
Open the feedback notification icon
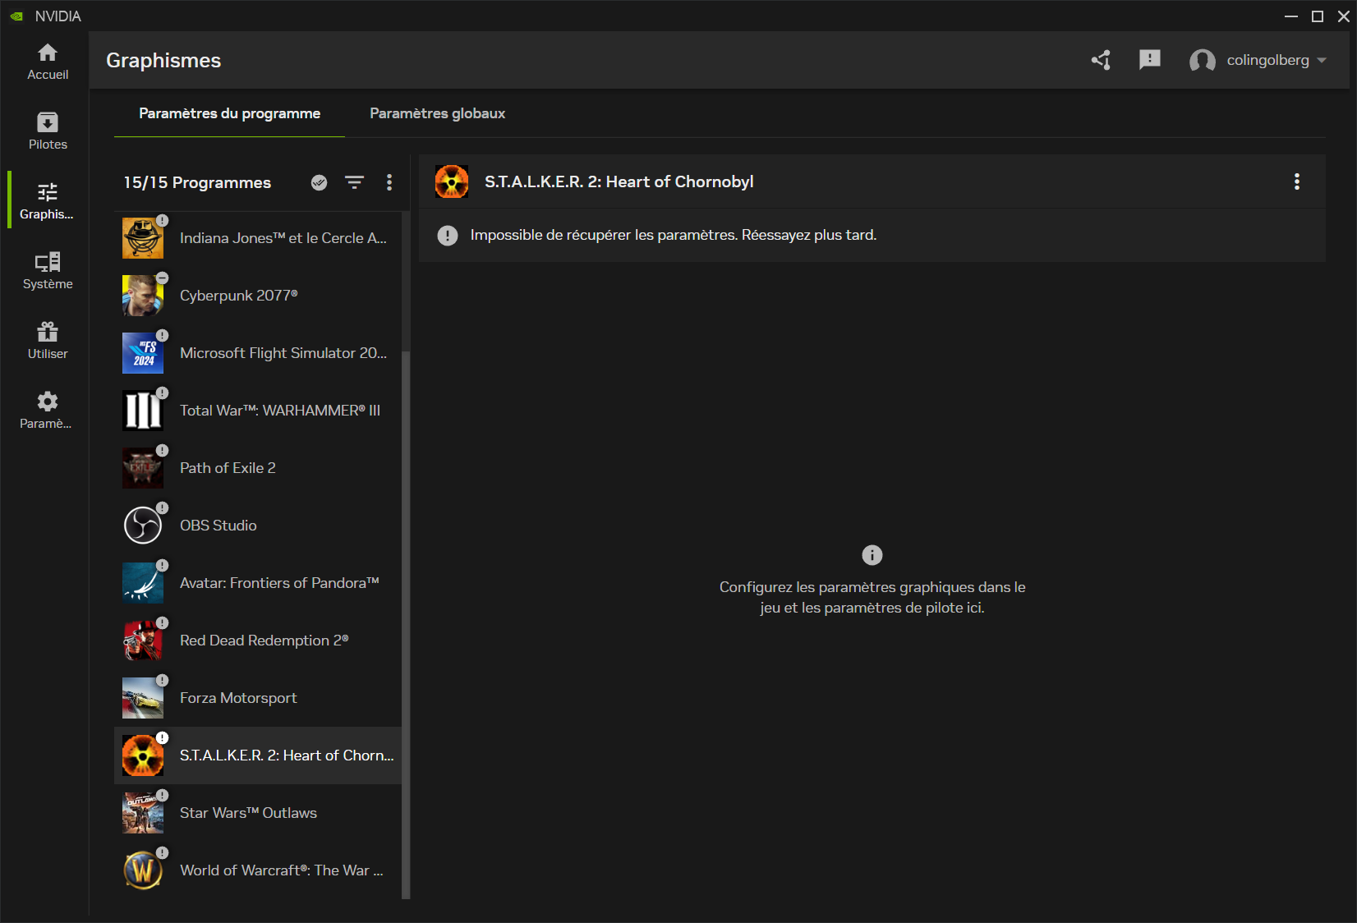coord(1150,60)
